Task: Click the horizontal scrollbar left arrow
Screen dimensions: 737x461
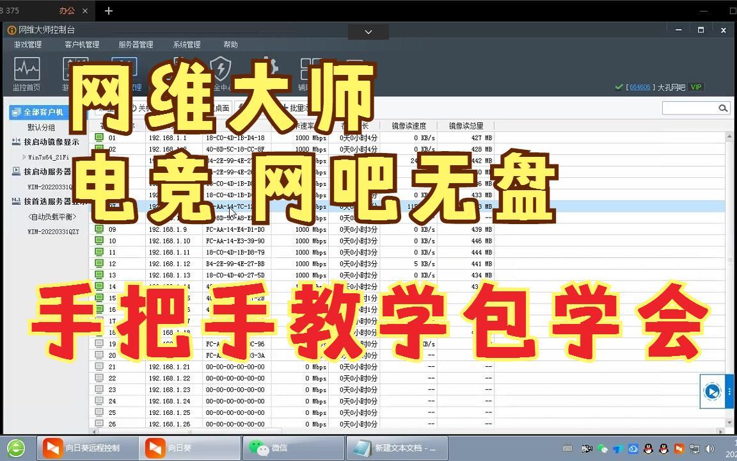Action: click(x=94, y=431)
